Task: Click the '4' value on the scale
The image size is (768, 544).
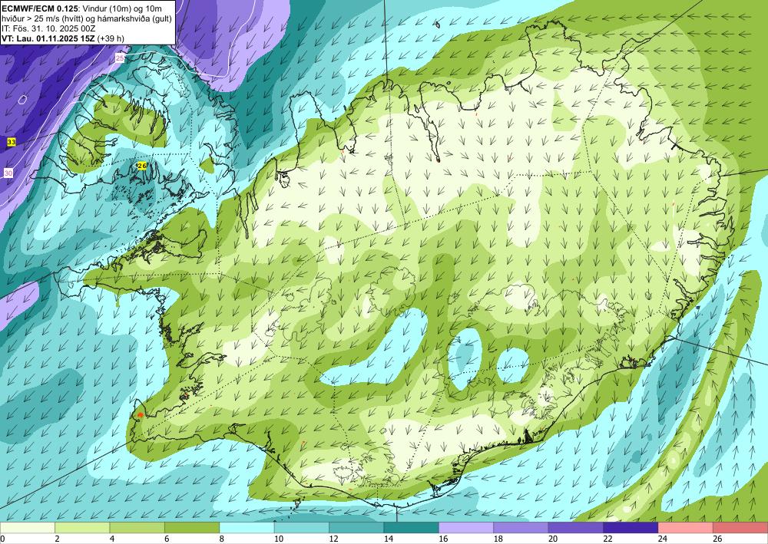Action: point(111,539)
